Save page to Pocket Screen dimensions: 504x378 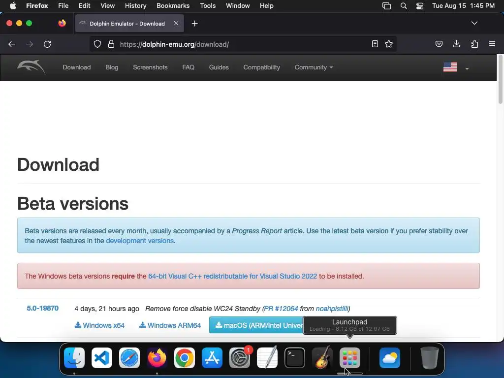(439, 44)
